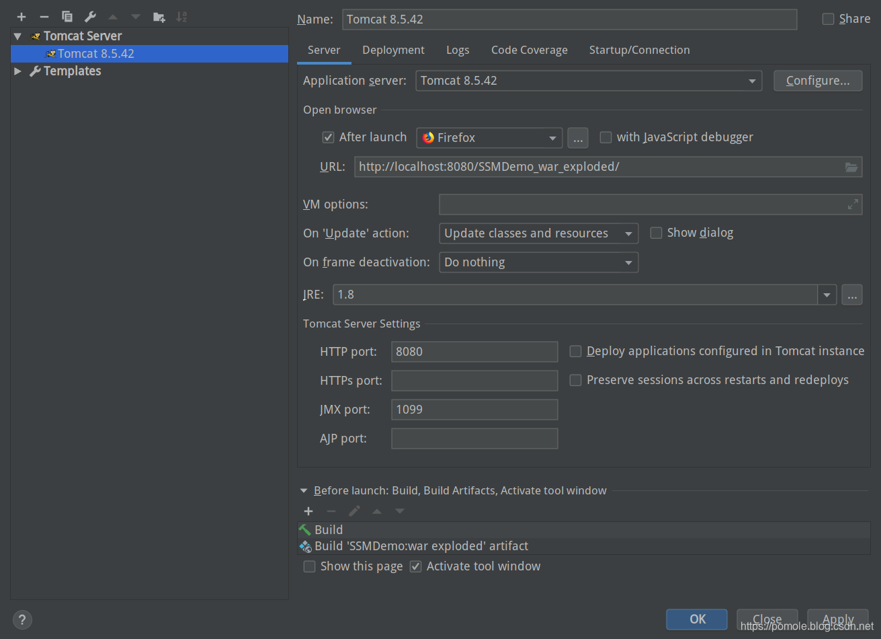881x639 pixels.
Task: Toggle the Share checkbox
Action: (829, 20)
